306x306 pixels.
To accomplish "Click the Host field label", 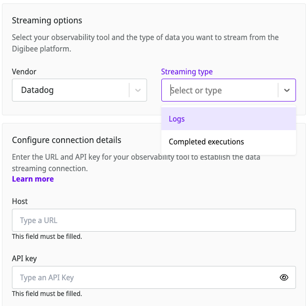I will click(x=20, y=201).
